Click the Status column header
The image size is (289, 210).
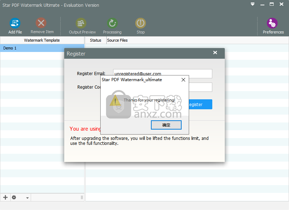click(96, 40)
